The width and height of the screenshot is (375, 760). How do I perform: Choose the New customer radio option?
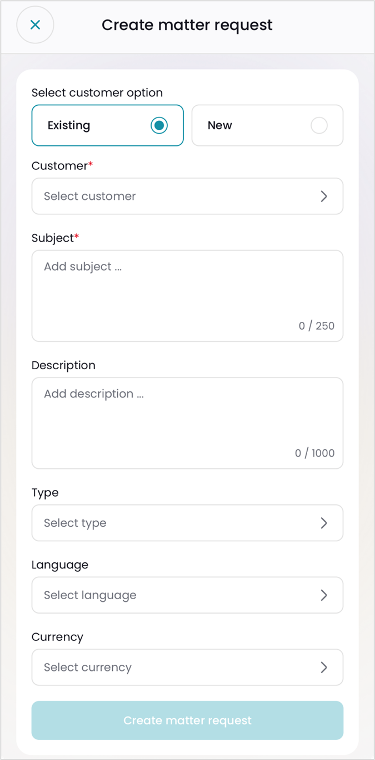(319, 126)
